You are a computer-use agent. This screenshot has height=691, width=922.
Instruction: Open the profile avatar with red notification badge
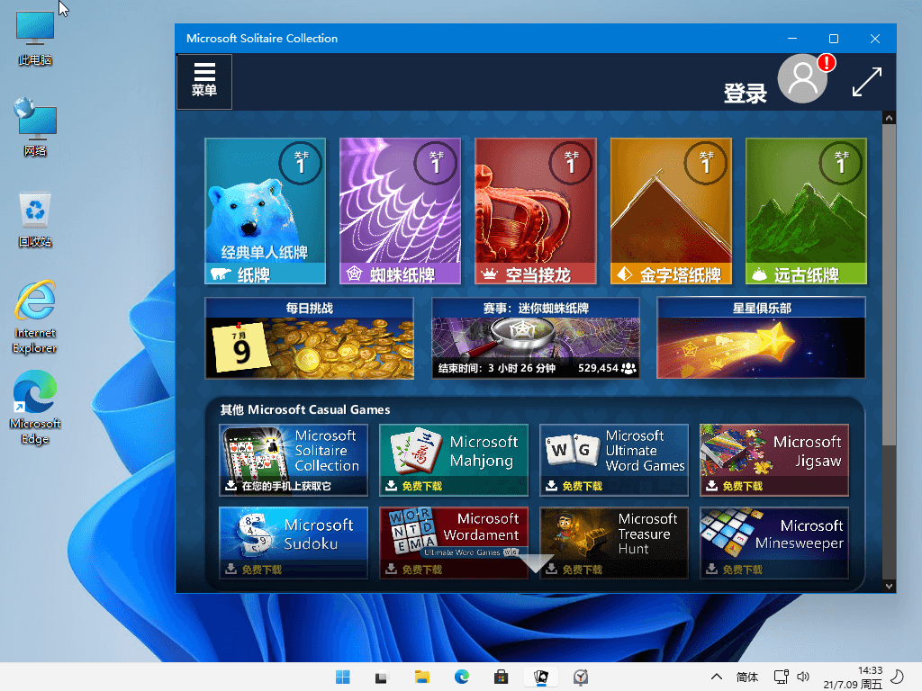tap(802, 78)
